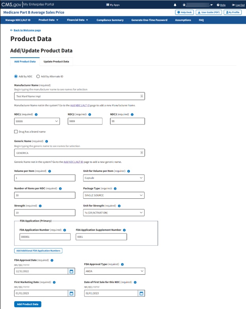Click the notification bell icon

[175, 5]
